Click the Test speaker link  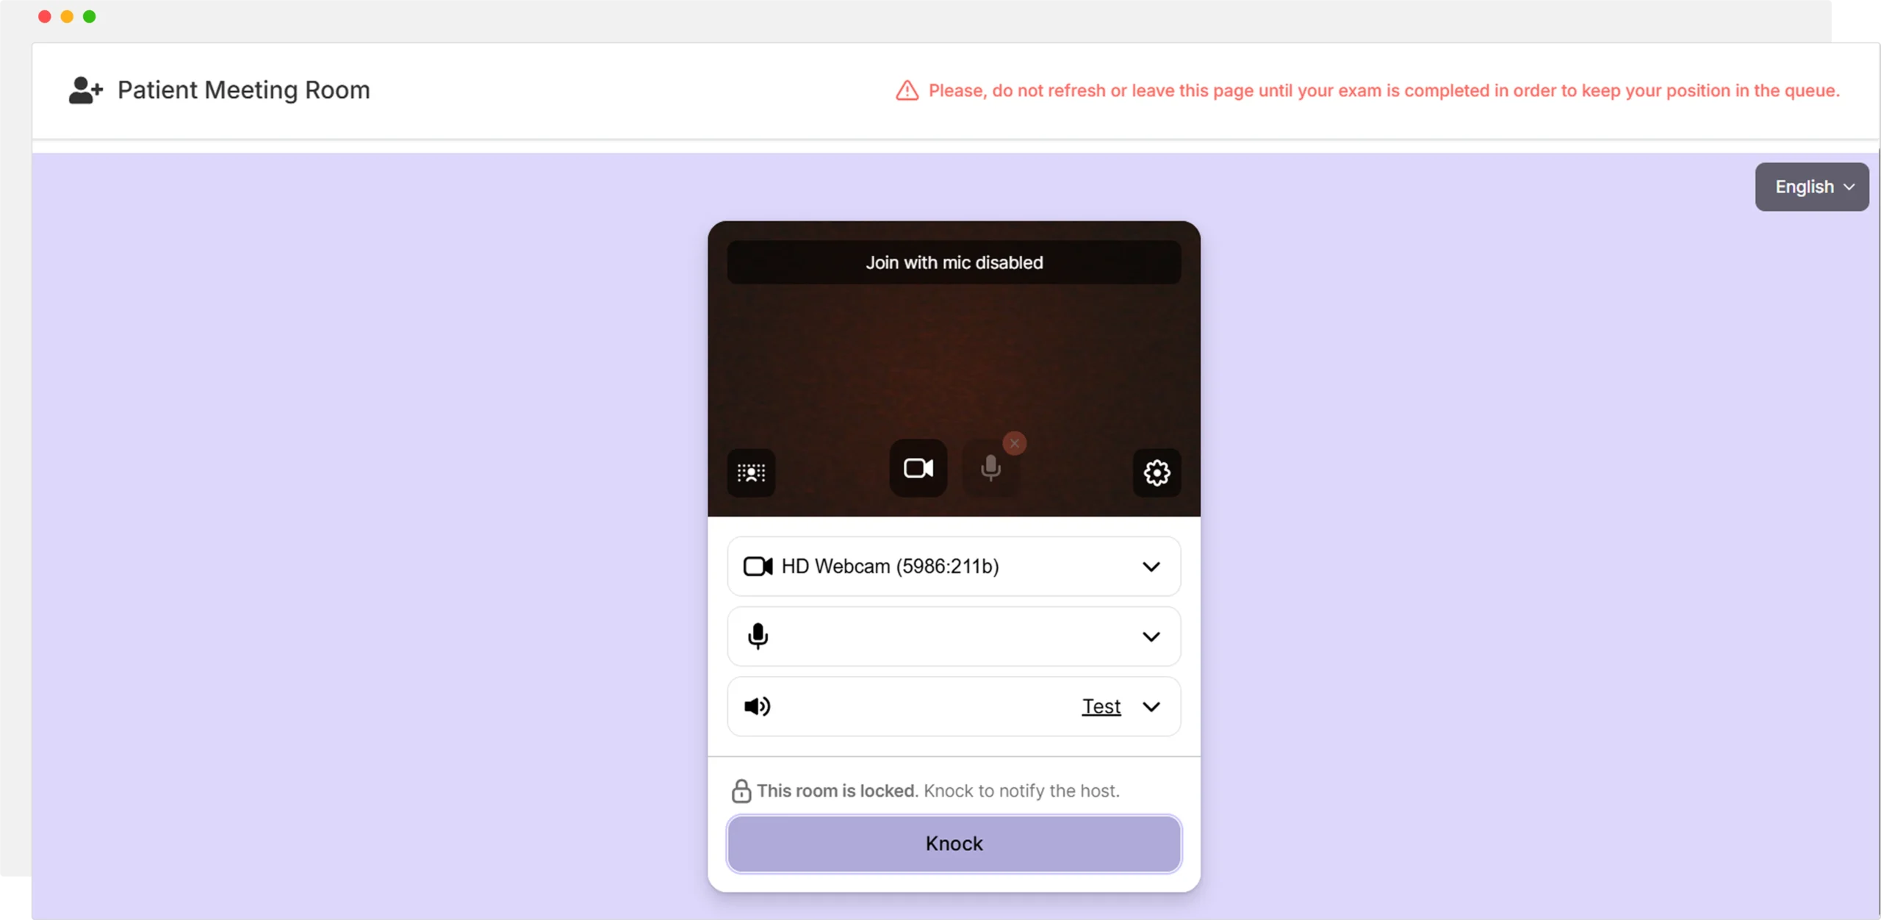click(1101, 706)
